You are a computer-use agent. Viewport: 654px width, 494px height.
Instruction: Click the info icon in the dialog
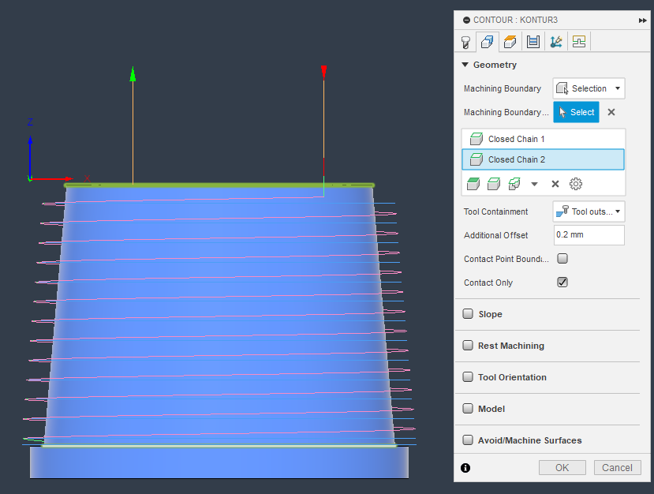coord(465,468)
